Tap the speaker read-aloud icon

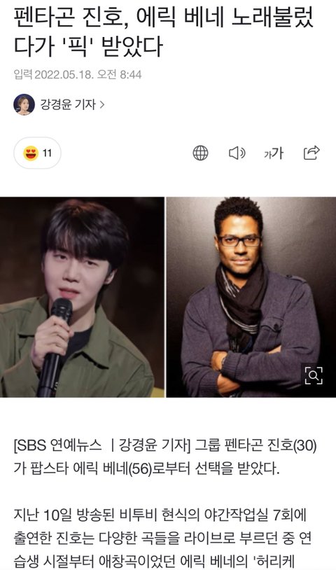pyautogui.click(x=237, y=153)
